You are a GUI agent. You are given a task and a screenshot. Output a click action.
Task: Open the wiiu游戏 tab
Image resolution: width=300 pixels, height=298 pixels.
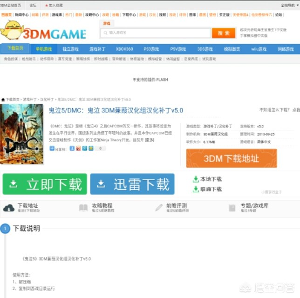[259, 49]
